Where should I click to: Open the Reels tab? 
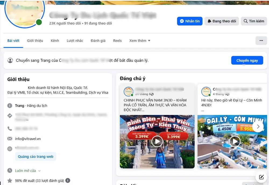tap(117, 41)
